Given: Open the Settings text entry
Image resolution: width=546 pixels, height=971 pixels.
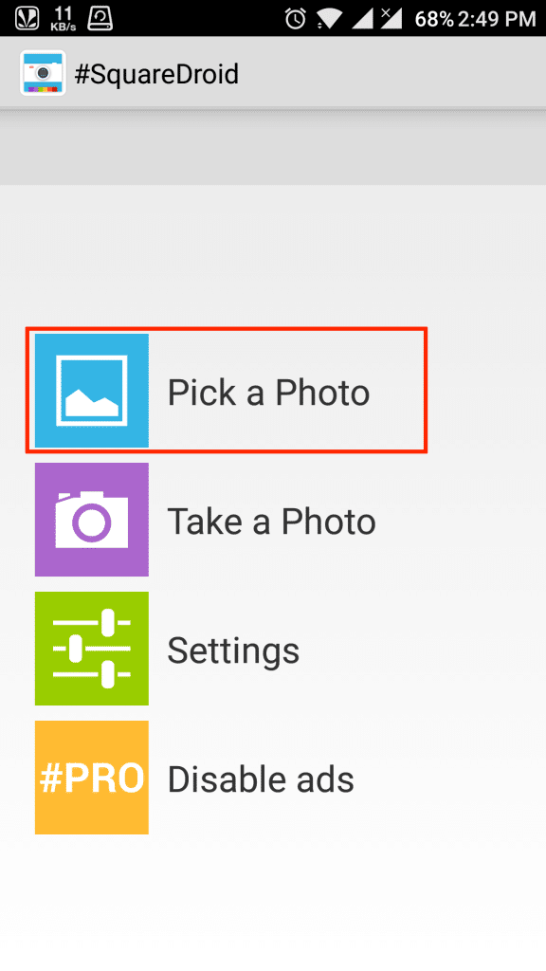Looking at the screenshot, I should coord(233,650).
